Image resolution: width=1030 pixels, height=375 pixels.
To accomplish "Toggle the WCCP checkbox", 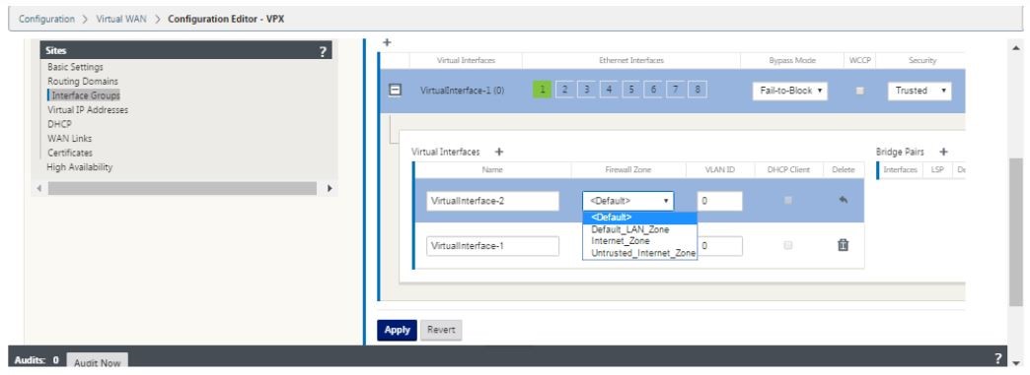I will click(859, 91).
